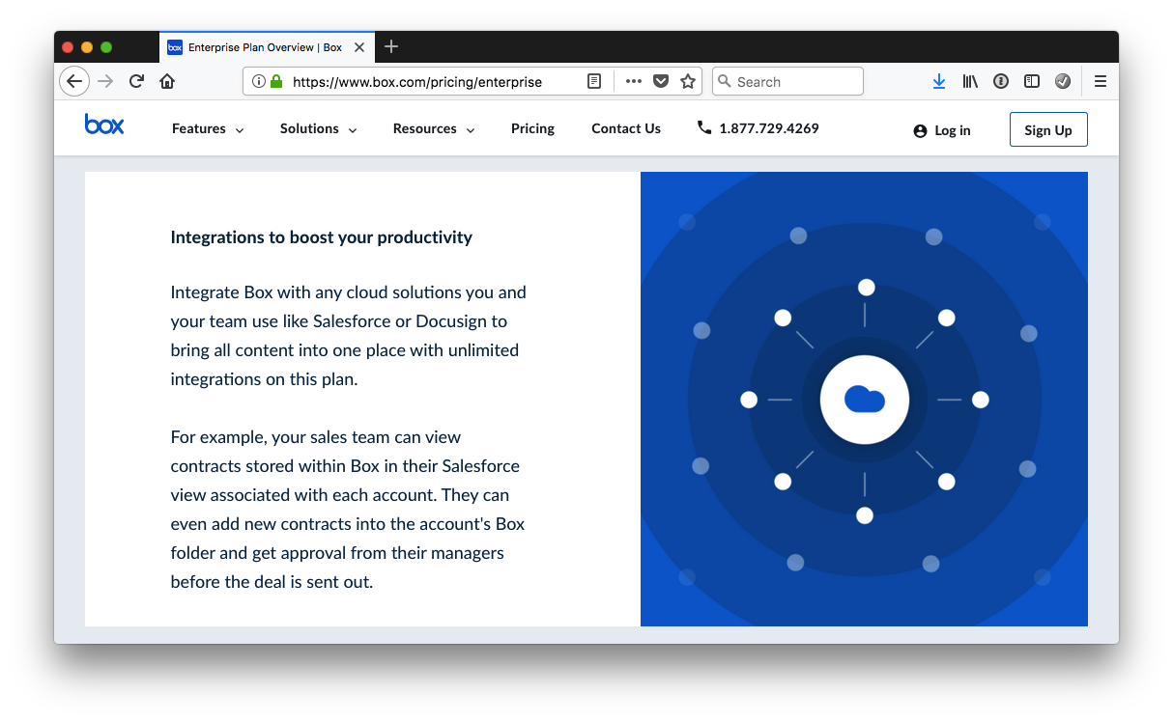Go back with the browser back arrow
This screenshot has width=1173, height=721.
pos(74,81)
